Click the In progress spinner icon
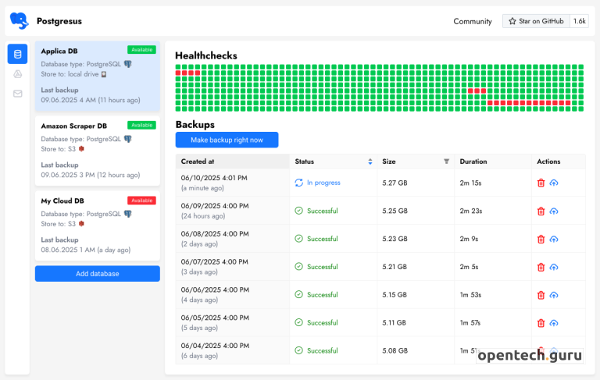 [299, 183]
